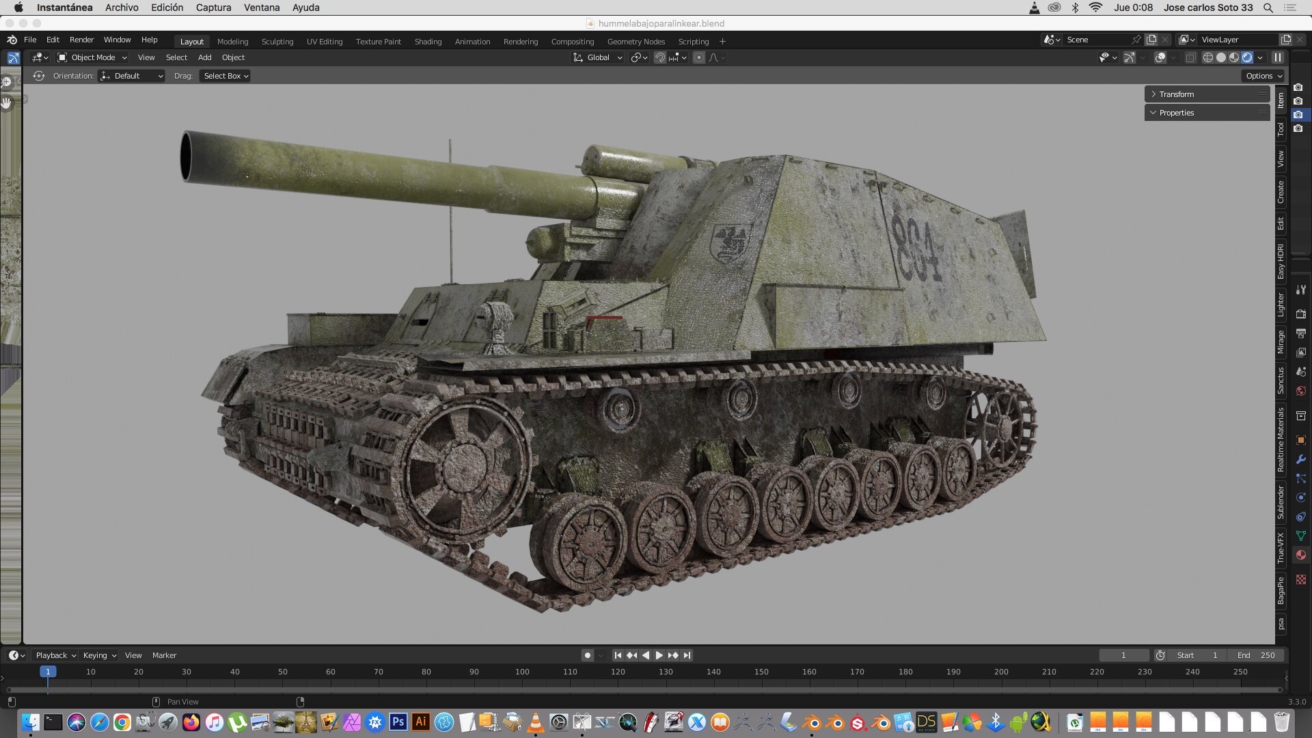The image size is (1312, 738).
Task: Switch to UV Editing workspace tab
Action: (325, 42)
